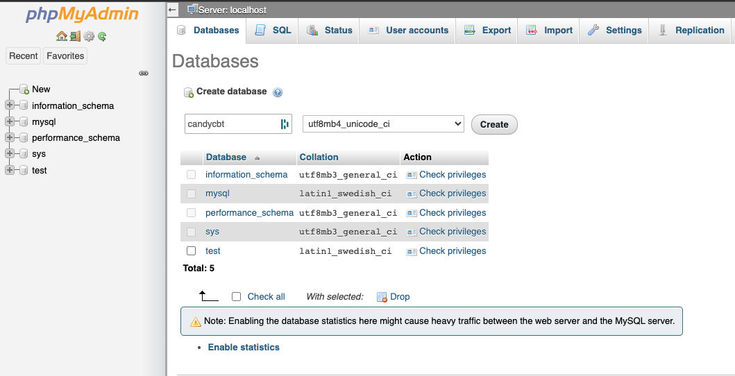This screenshot has width=735, height=376.
Task: Click mysql database icon in tree
Action: click(x=24, y=121)
